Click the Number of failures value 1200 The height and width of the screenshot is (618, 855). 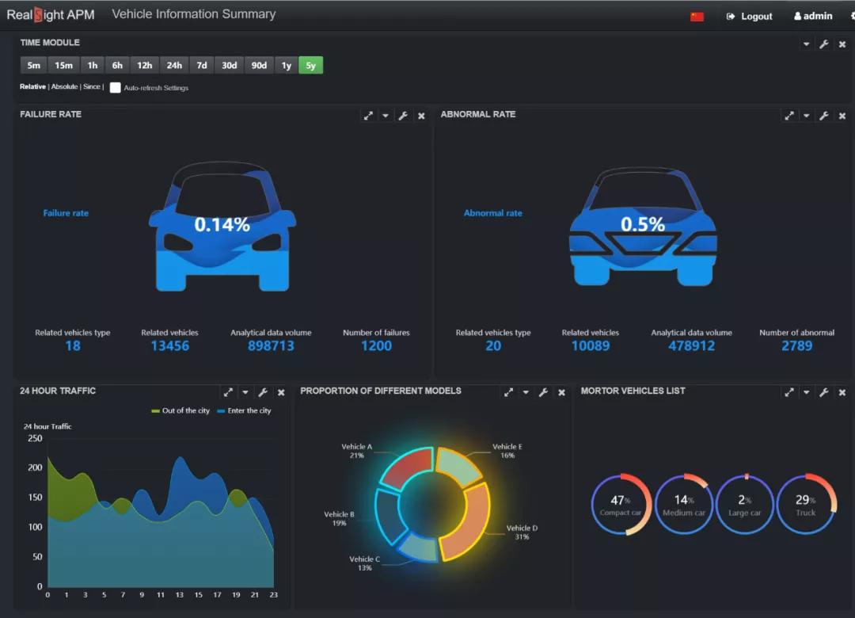tap(376, 345)
